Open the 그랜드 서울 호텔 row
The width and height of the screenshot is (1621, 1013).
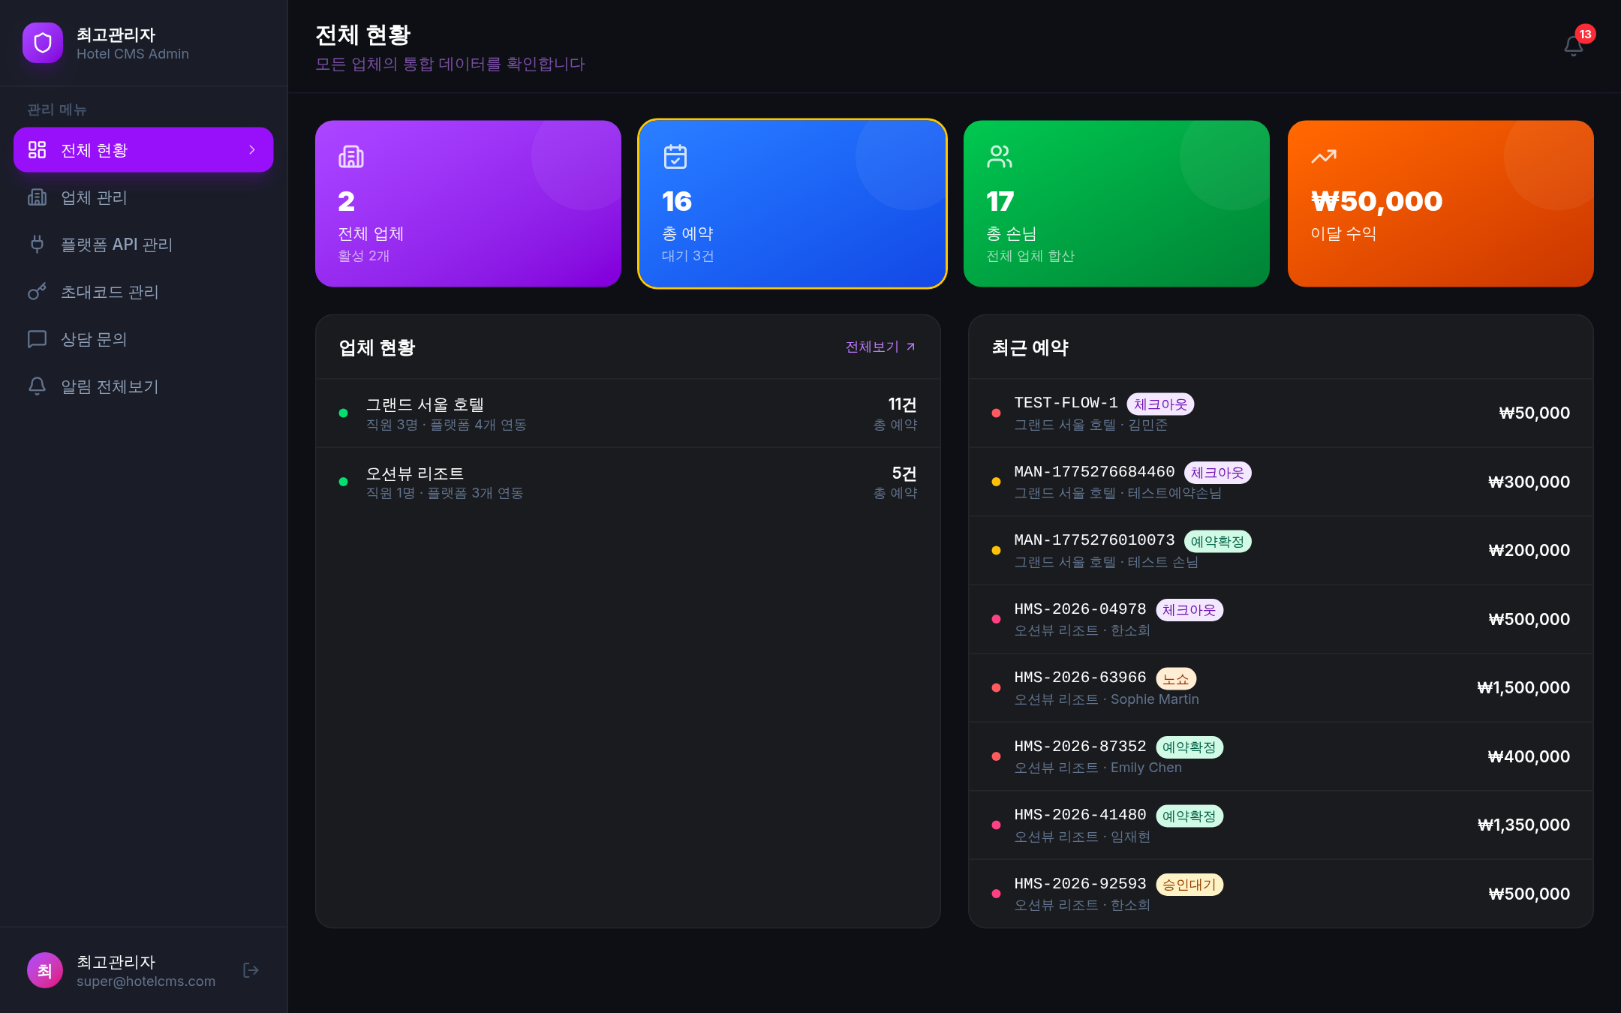[628, 413]
